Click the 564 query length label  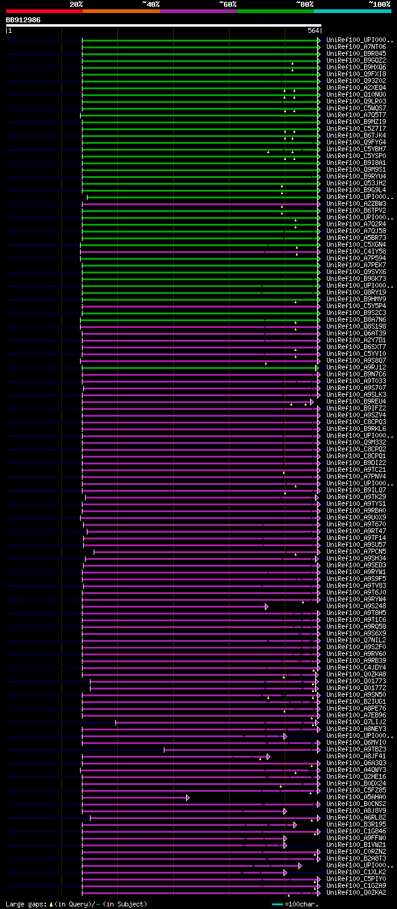[x=313, y=30]
